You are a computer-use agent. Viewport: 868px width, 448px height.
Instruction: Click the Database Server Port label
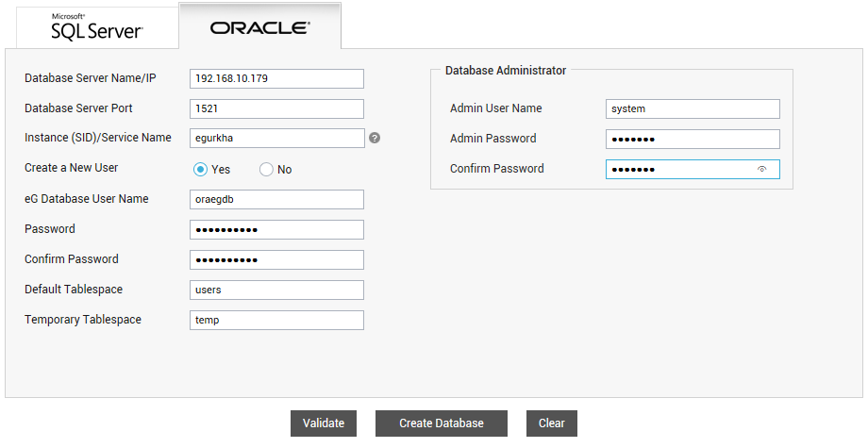(x=78, y=108)
